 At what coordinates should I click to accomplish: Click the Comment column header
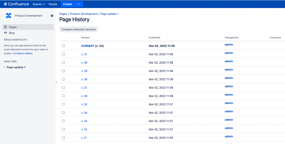pyautogui.click(x=275, y=38)
